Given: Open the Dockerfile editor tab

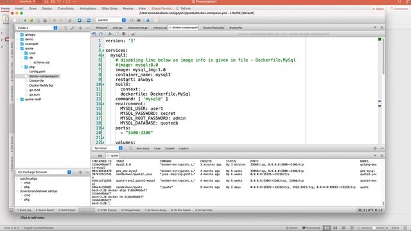Looking at the screenshot, I should (x=236, y=28).
